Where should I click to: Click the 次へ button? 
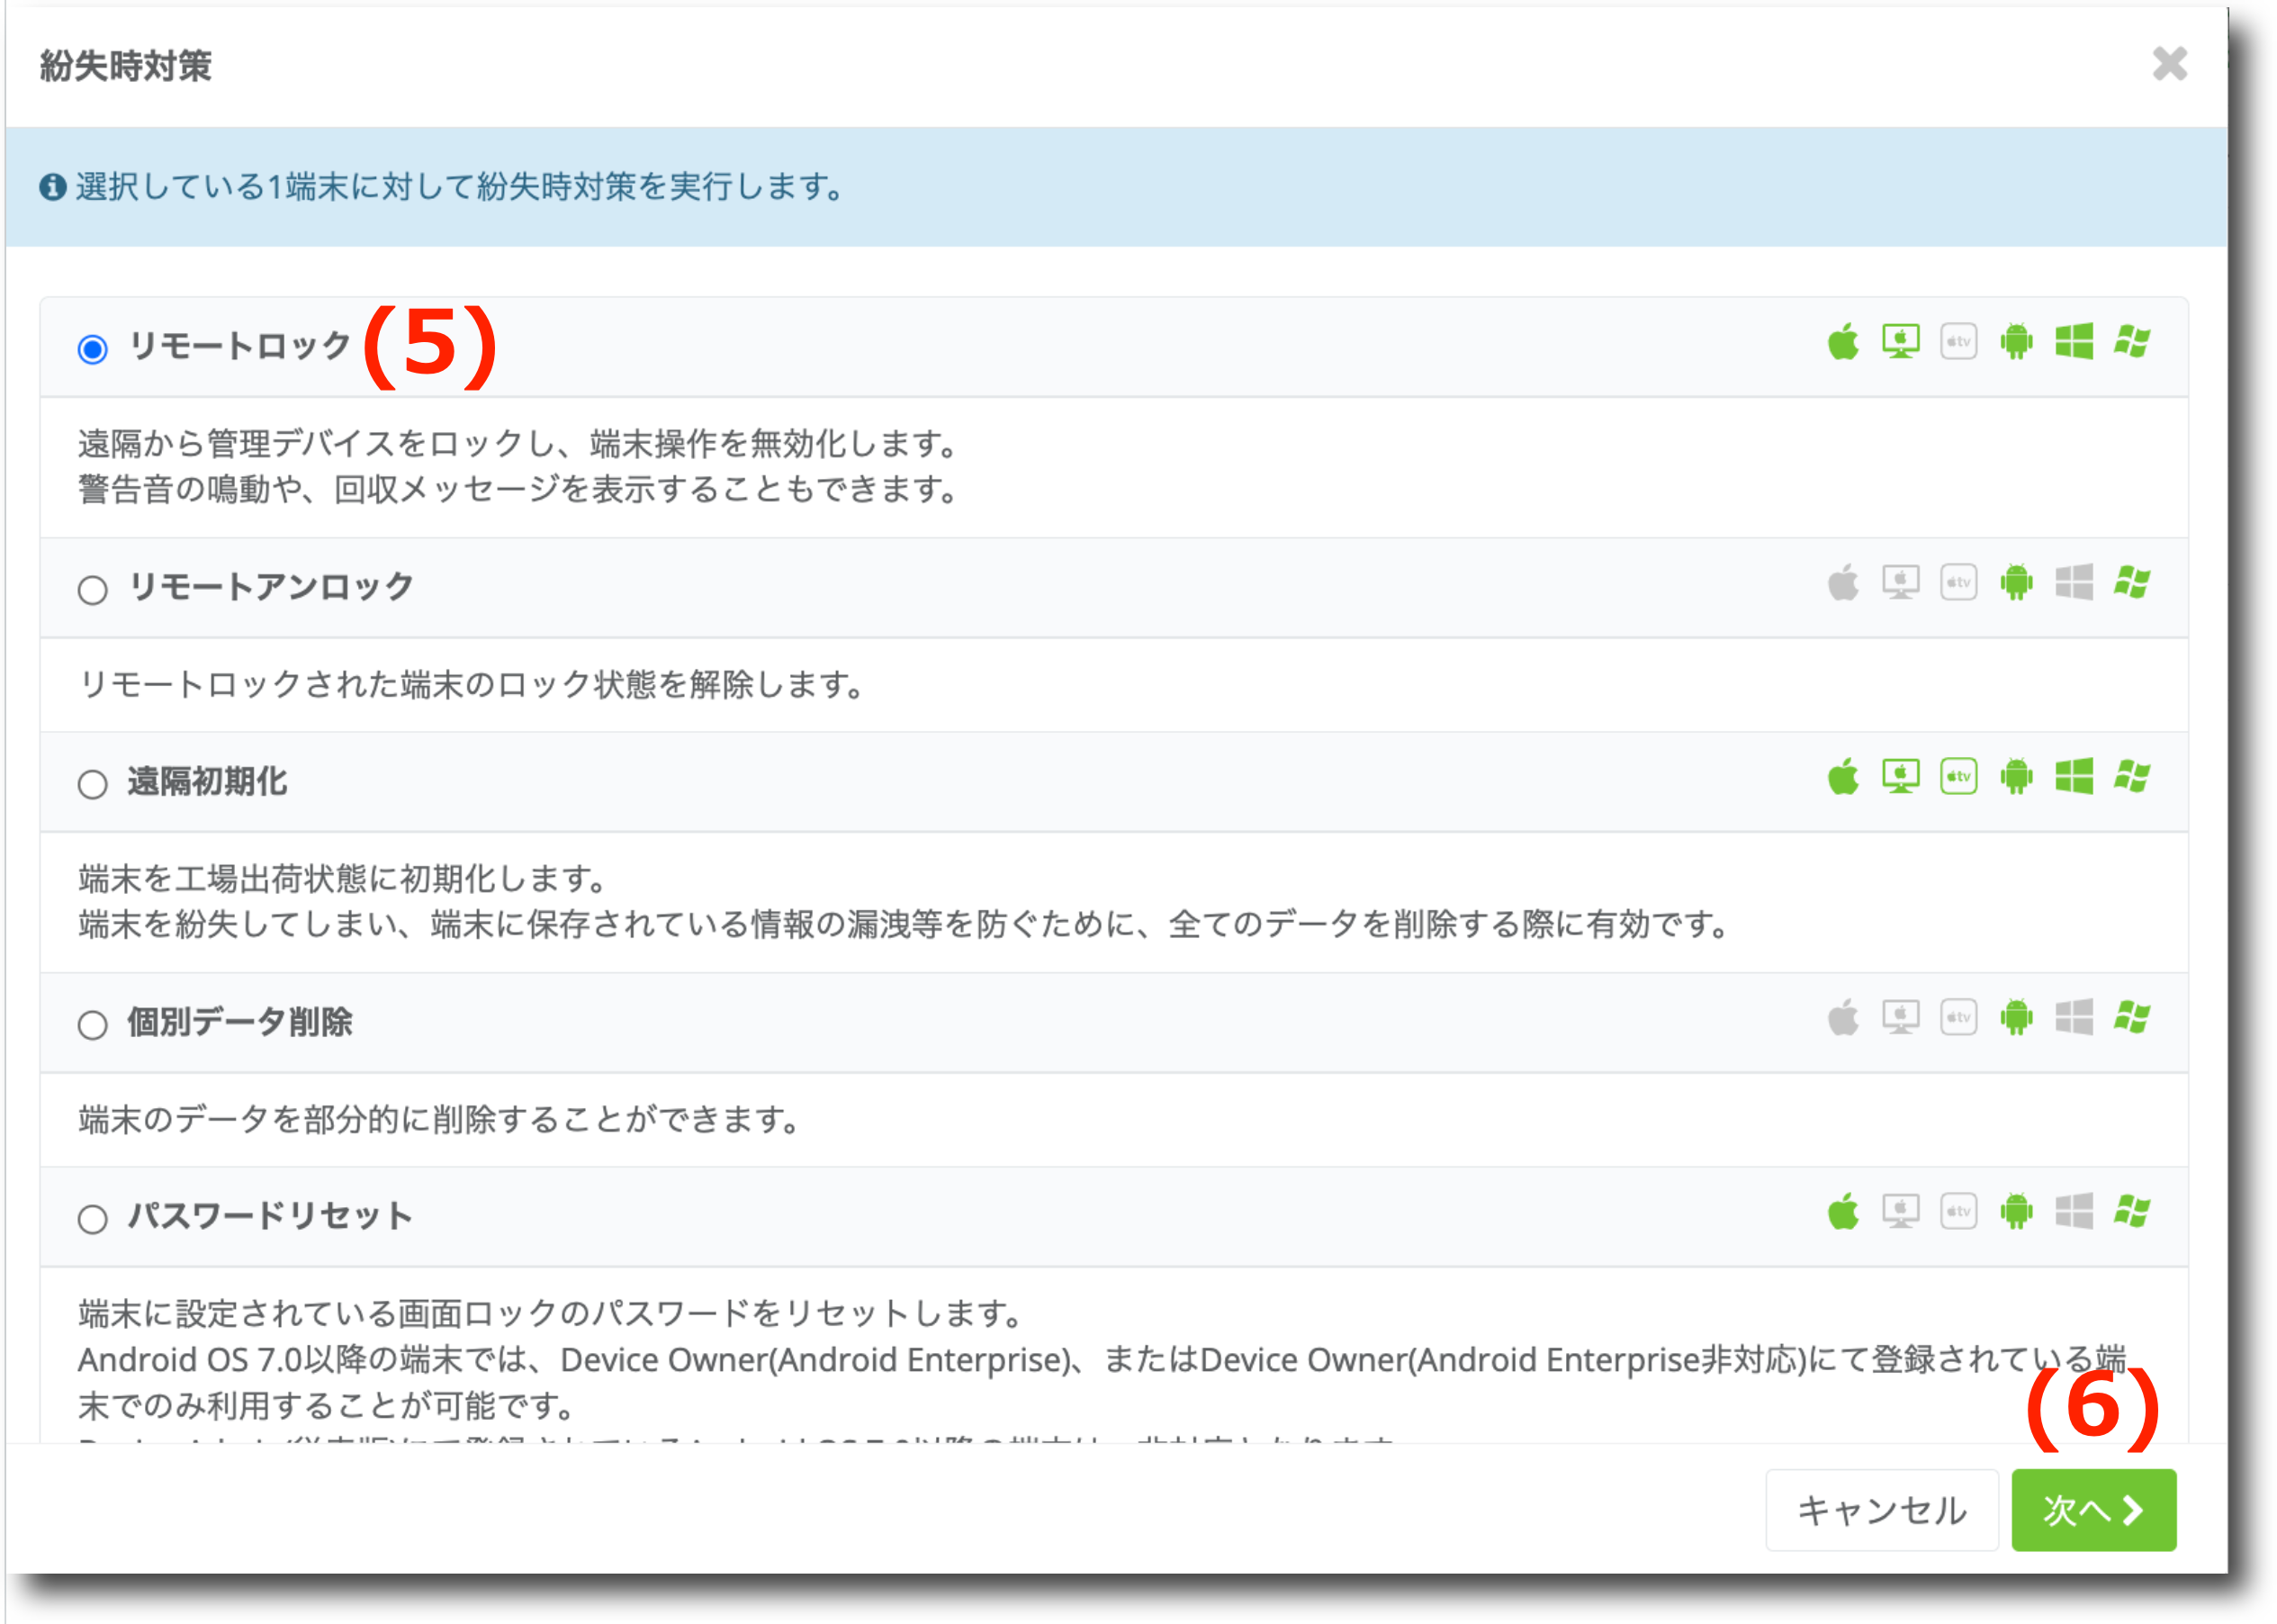[2094, 1510]
